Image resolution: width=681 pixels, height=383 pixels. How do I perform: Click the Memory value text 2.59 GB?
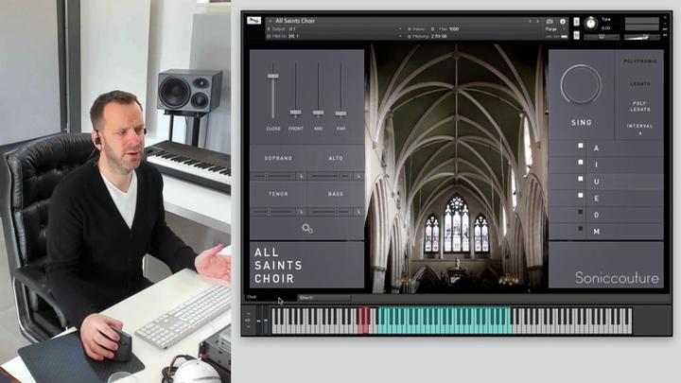(x=439, y=37)
